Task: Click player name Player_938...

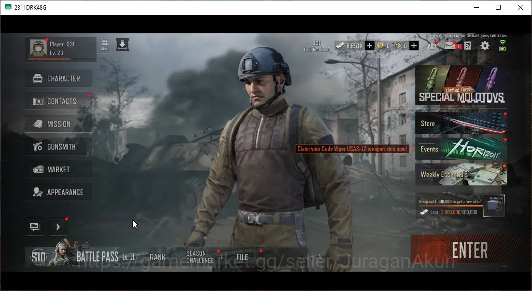Action: 65,44
